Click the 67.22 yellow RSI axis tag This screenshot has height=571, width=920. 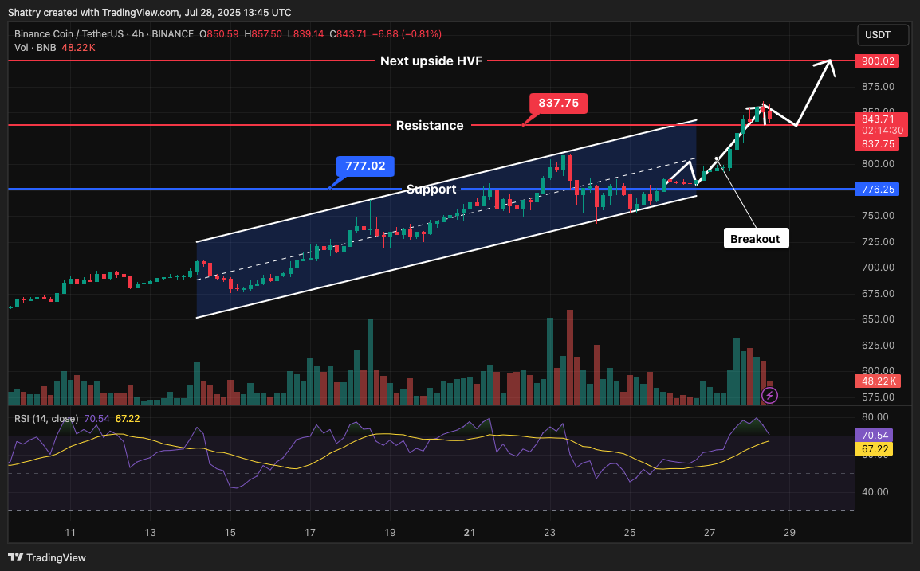point(875,449)
